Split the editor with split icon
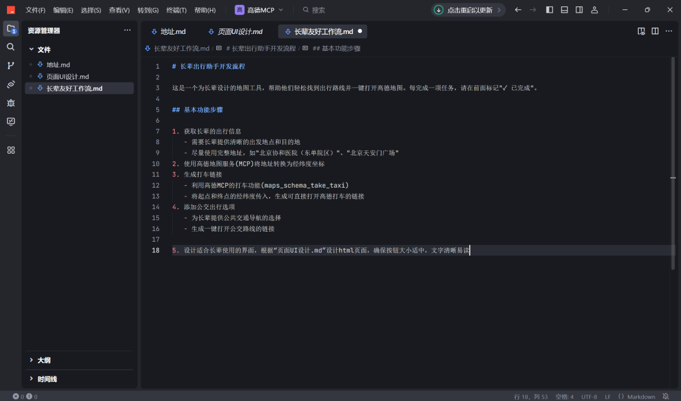The image size is (681, 401). pyautogui.click(x=655, y=31)
